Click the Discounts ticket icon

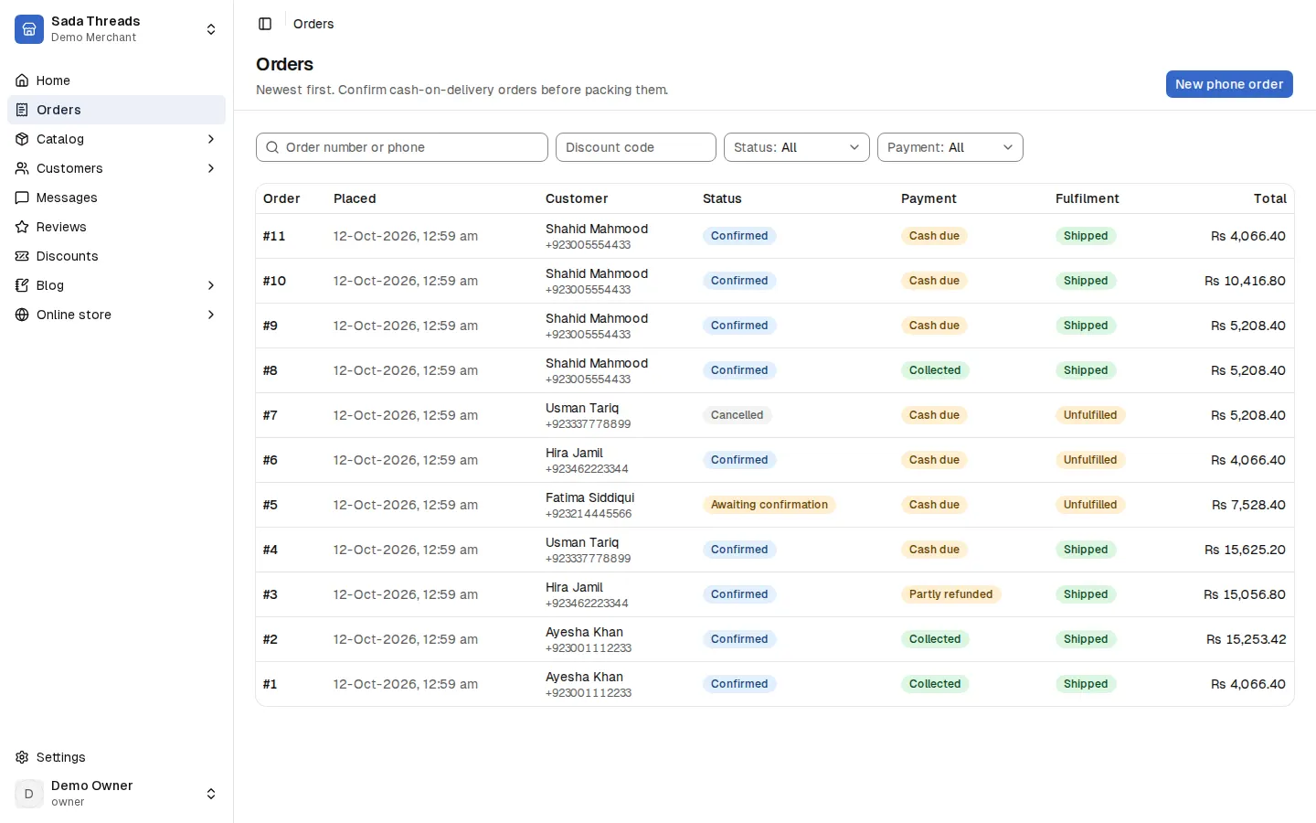(22, 256)
